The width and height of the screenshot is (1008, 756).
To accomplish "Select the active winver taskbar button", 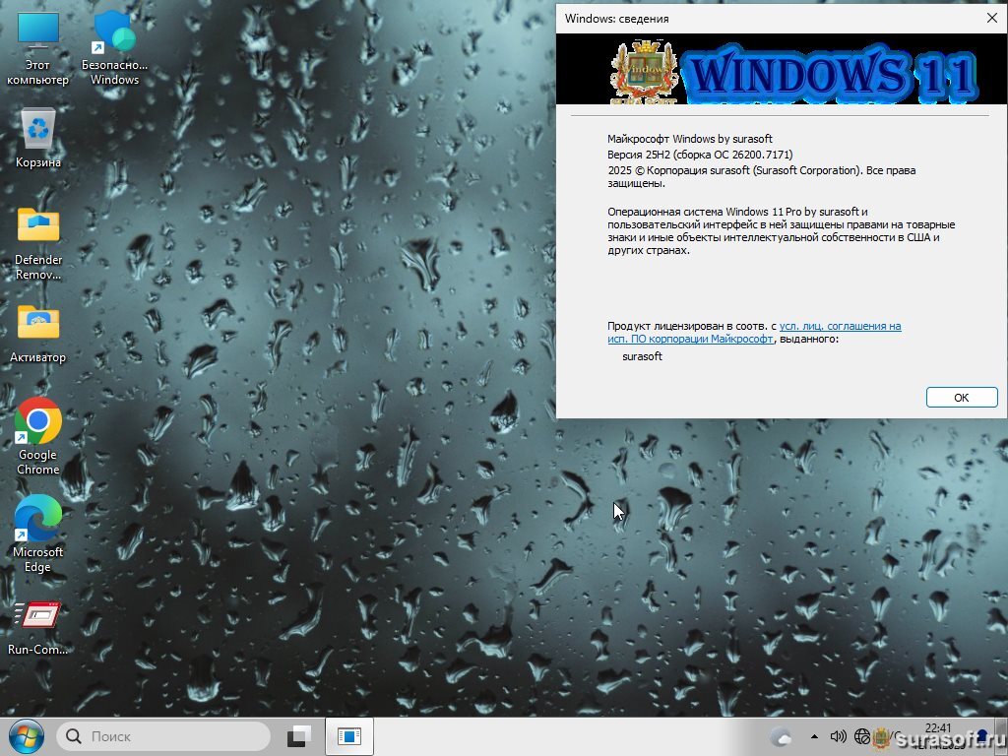I will (349, 736).
